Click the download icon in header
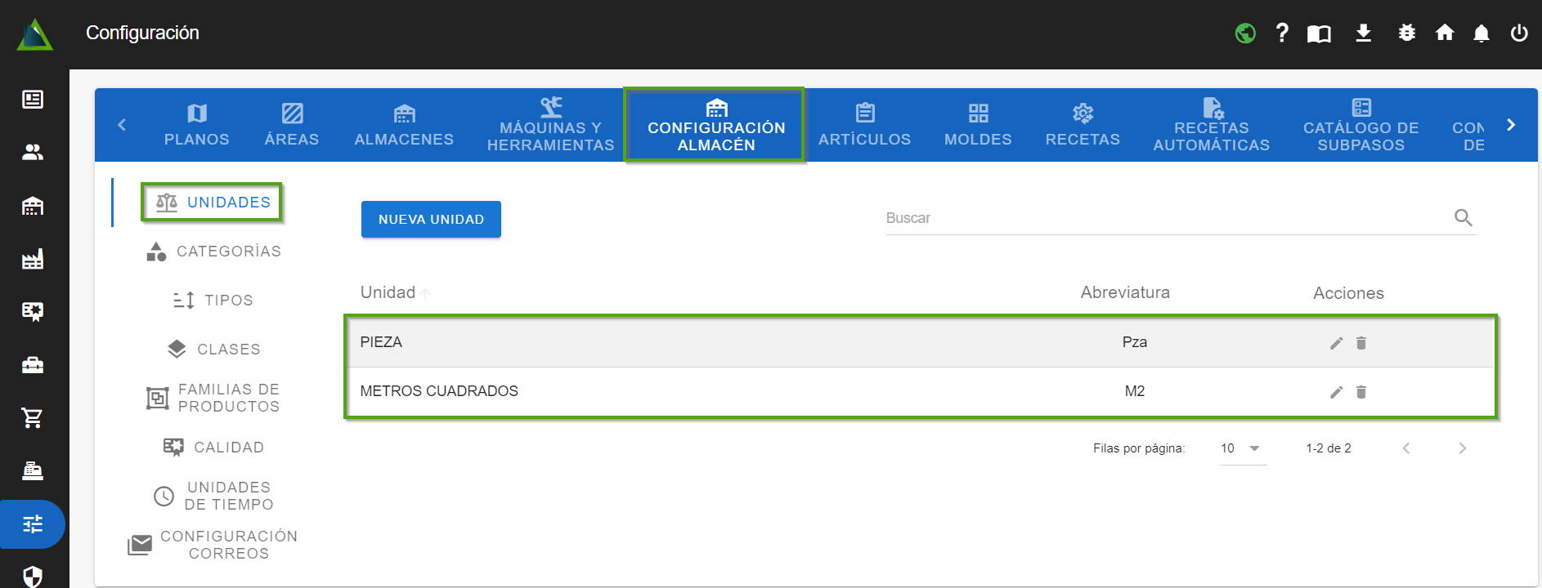The width and height of the screenshot is (1542, 588). [x=1363, y=33]
